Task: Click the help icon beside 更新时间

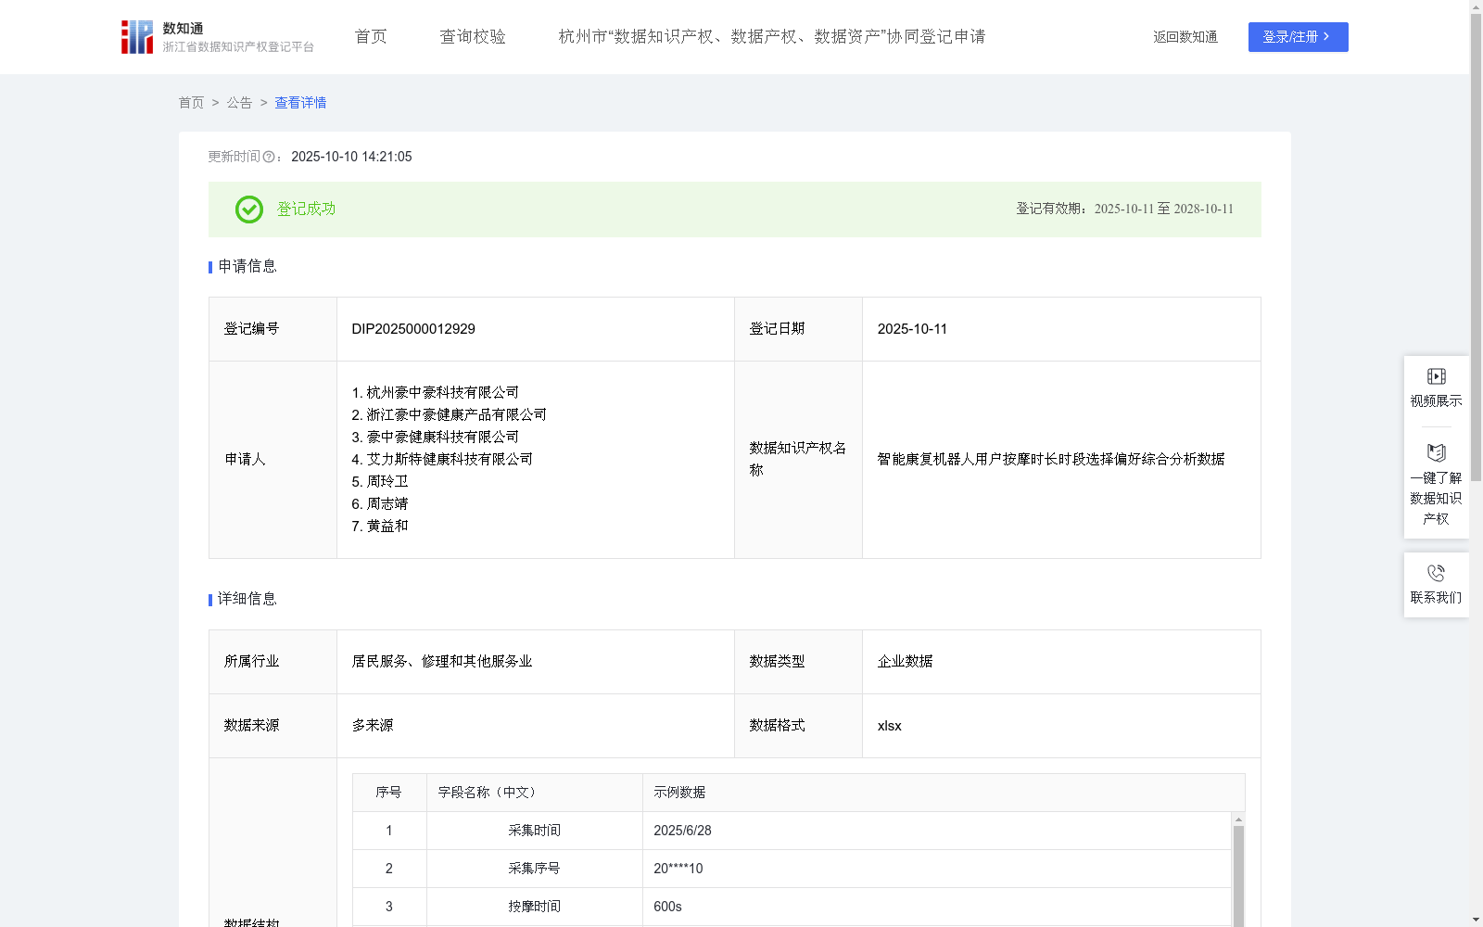Action: pyautogui.click(x=269, y=157)
